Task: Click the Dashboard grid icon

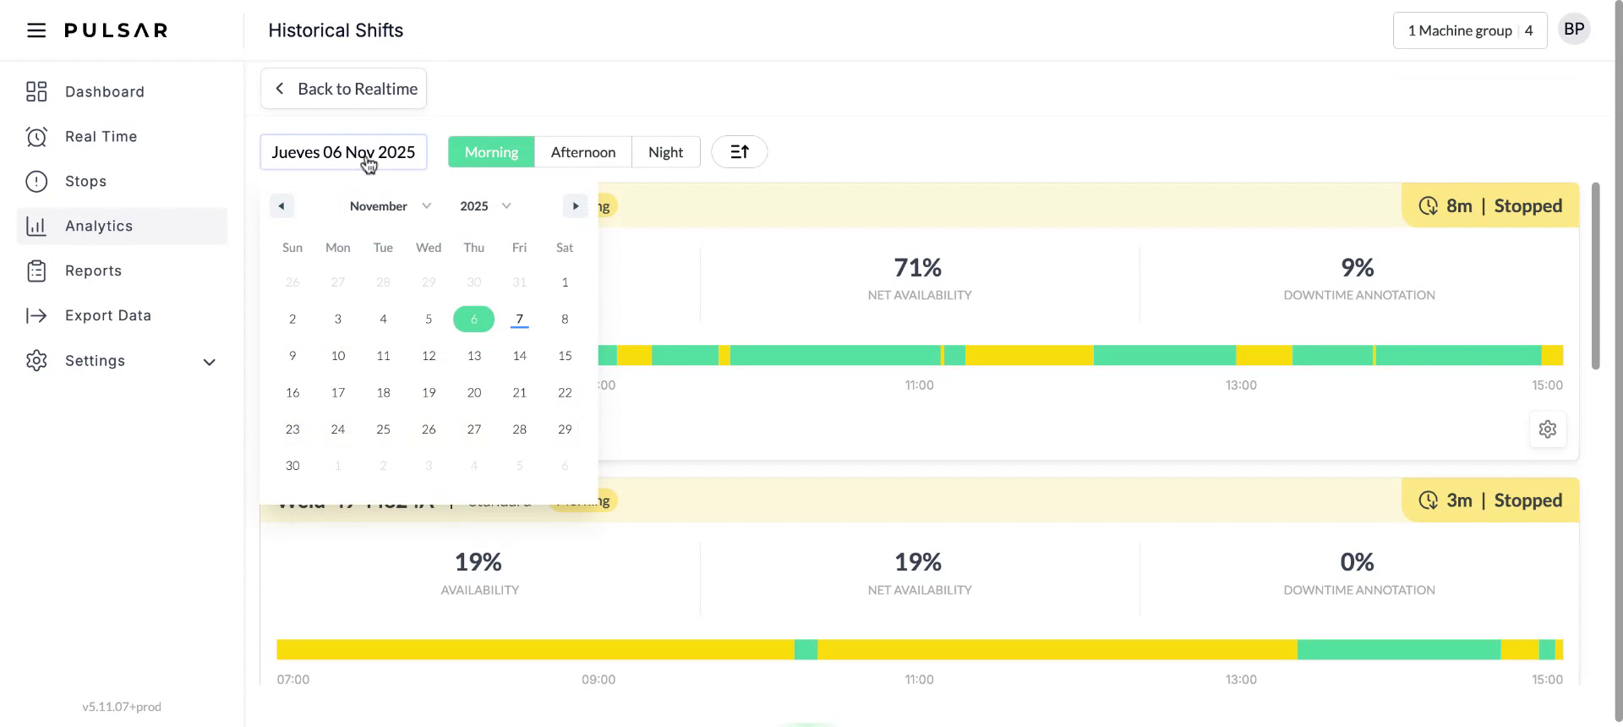Action: point(36,91)
